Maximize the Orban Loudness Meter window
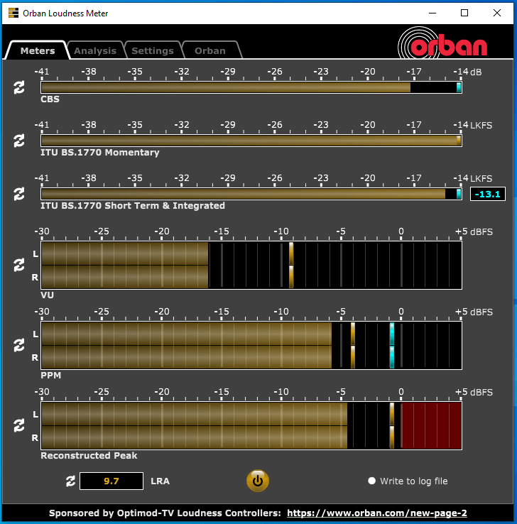Screen dimensions: 517x524 click(x=464, y=13)
